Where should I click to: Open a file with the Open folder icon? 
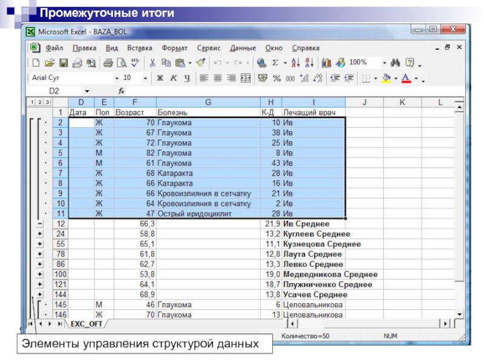tap(49, 62)
